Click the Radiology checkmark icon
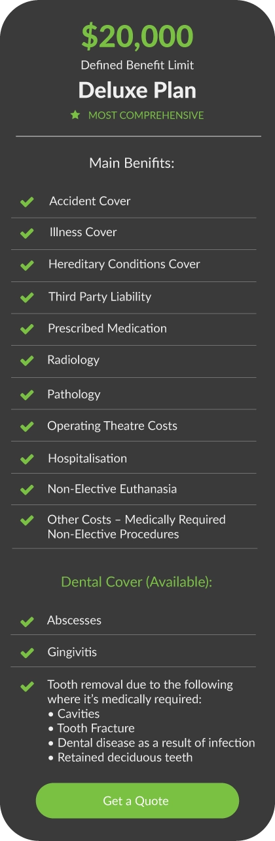275x841 pixels. (x=27, y=360)
